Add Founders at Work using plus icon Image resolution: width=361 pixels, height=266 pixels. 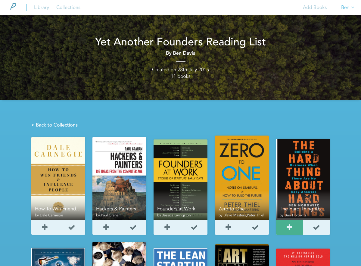[167, 227]
